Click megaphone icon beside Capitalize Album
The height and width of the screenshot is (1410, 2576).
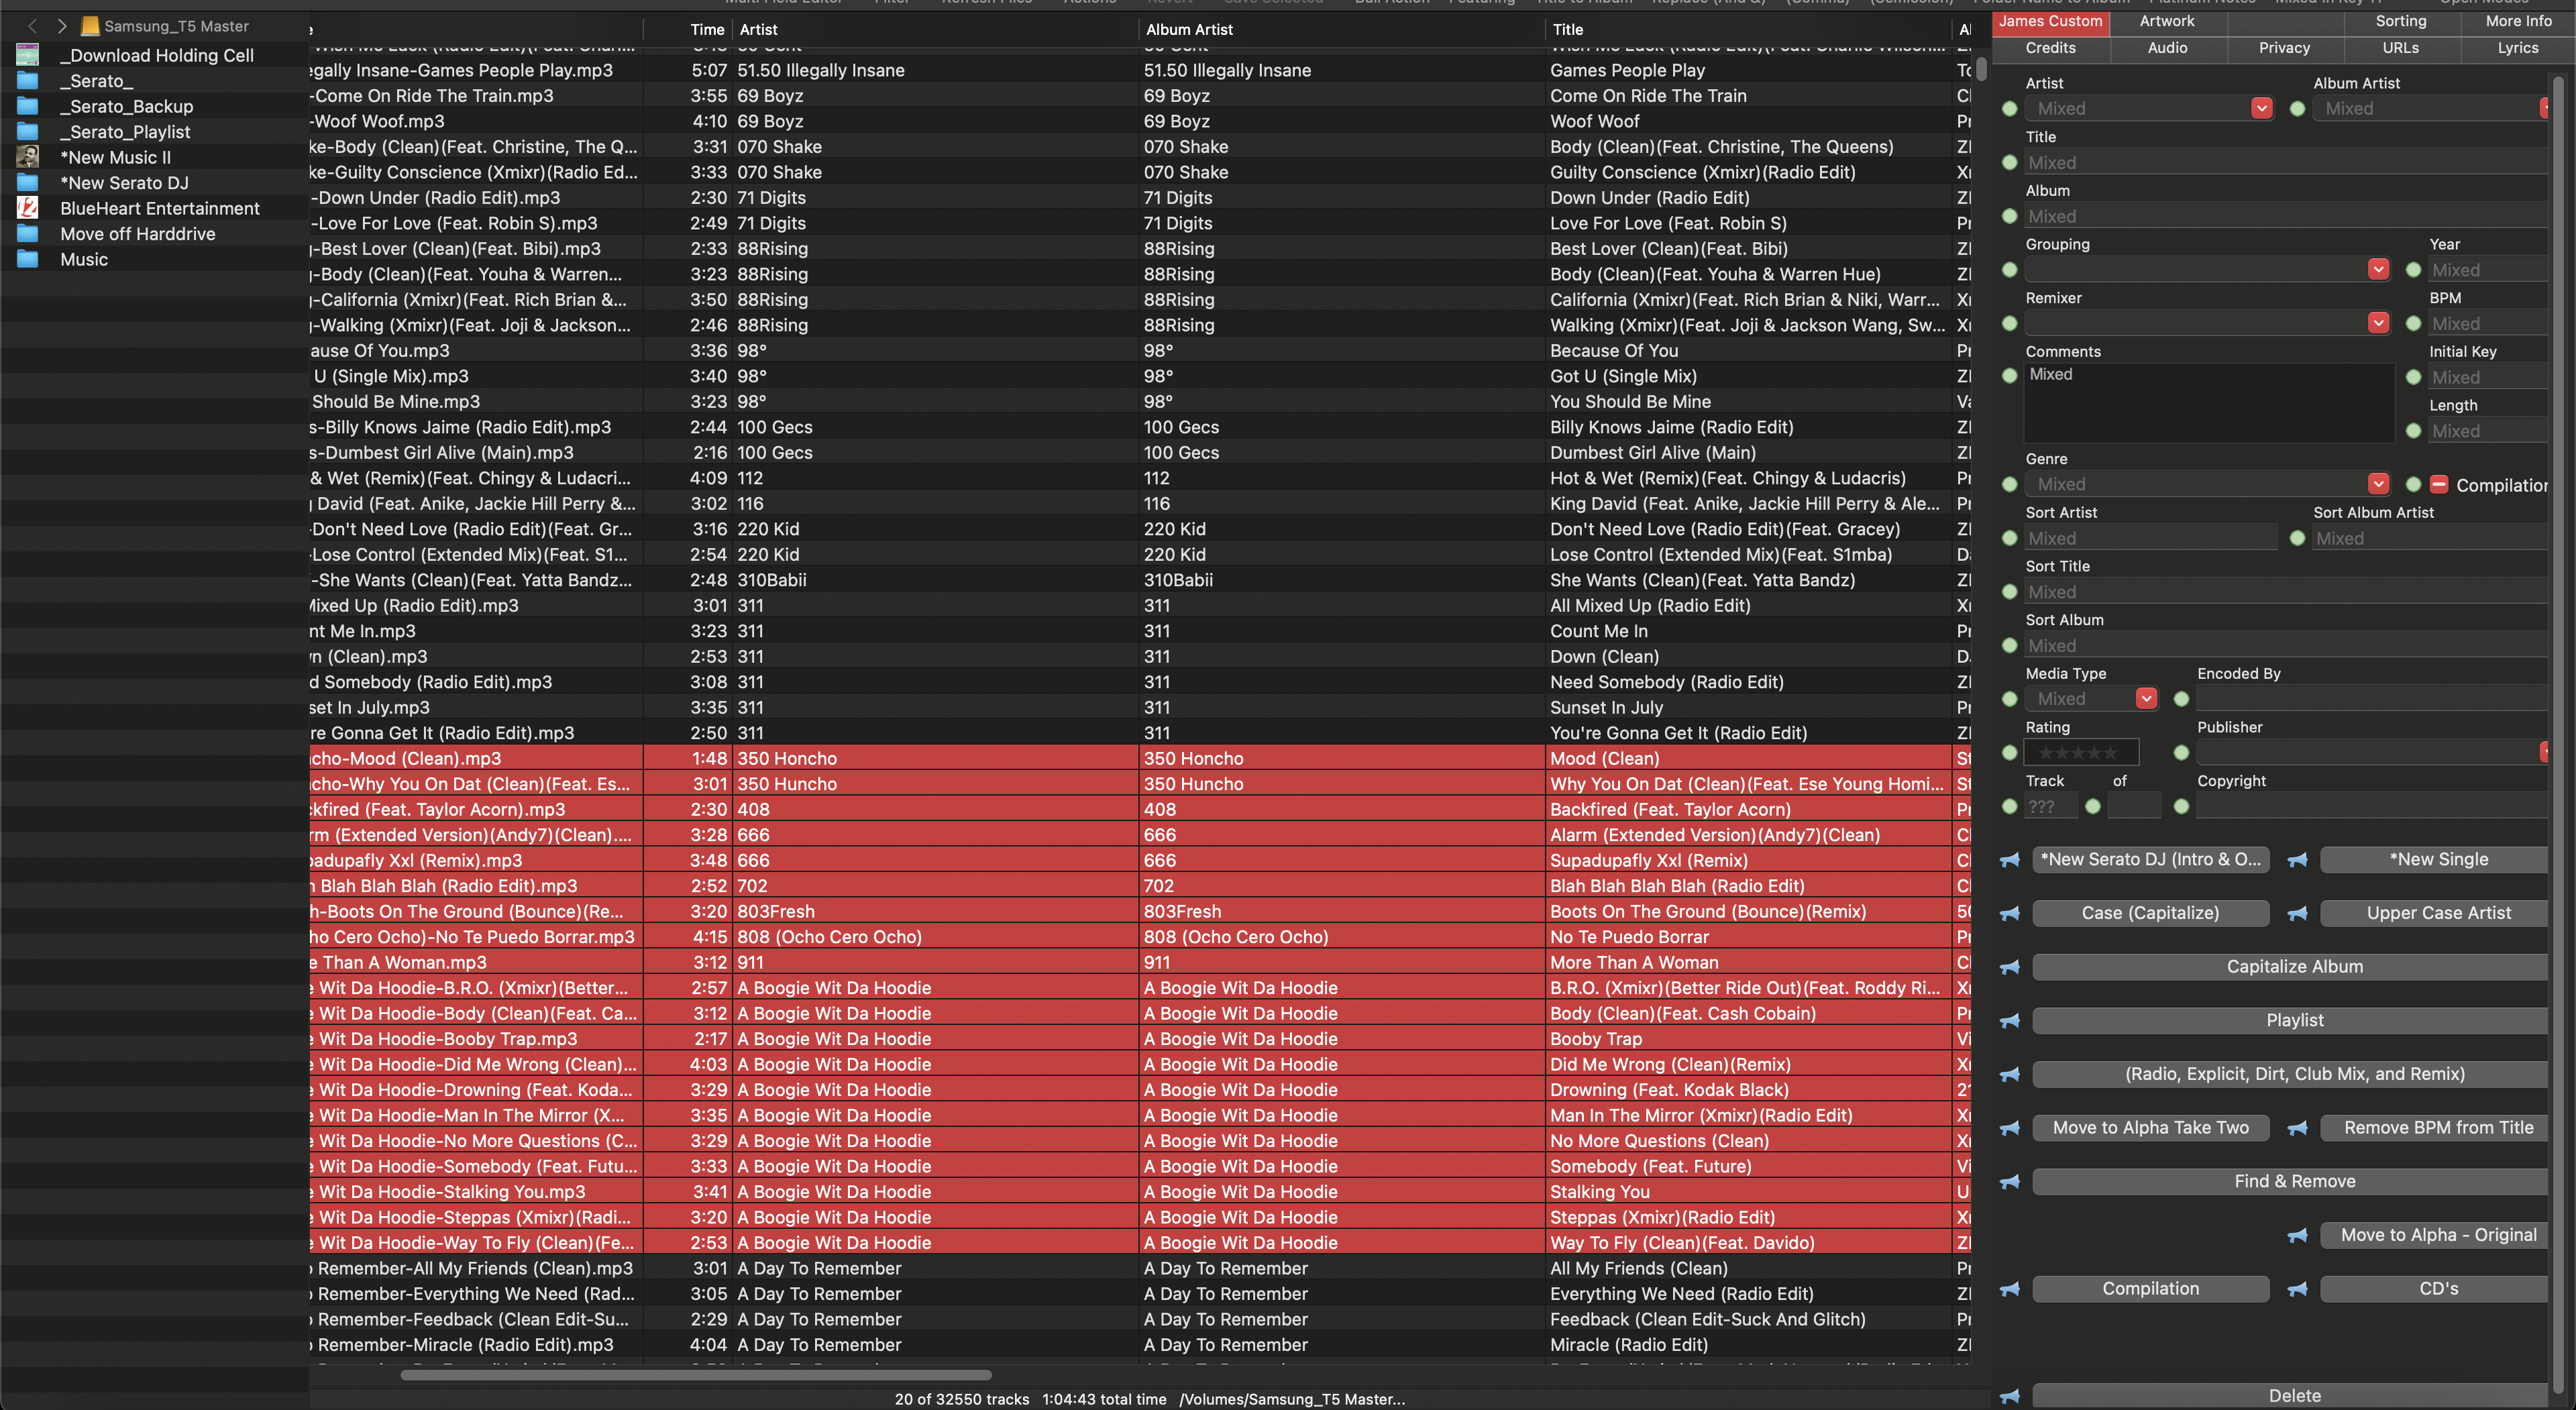pyautogui.click(x=2009, y=967)
